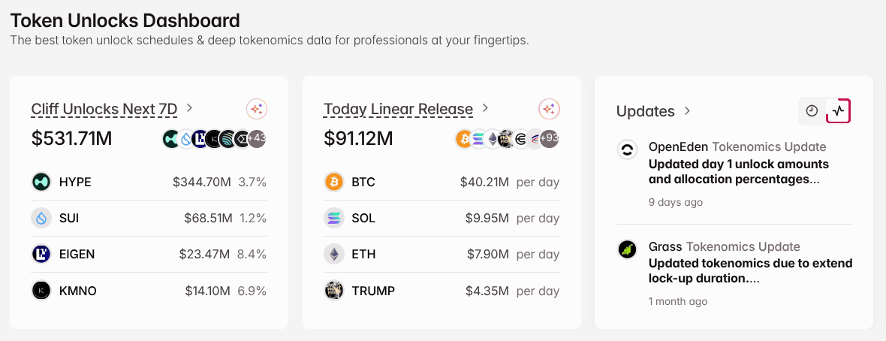Click the SUI droplet icon
This screenshot has height=341, width=886.
(41, 218)
